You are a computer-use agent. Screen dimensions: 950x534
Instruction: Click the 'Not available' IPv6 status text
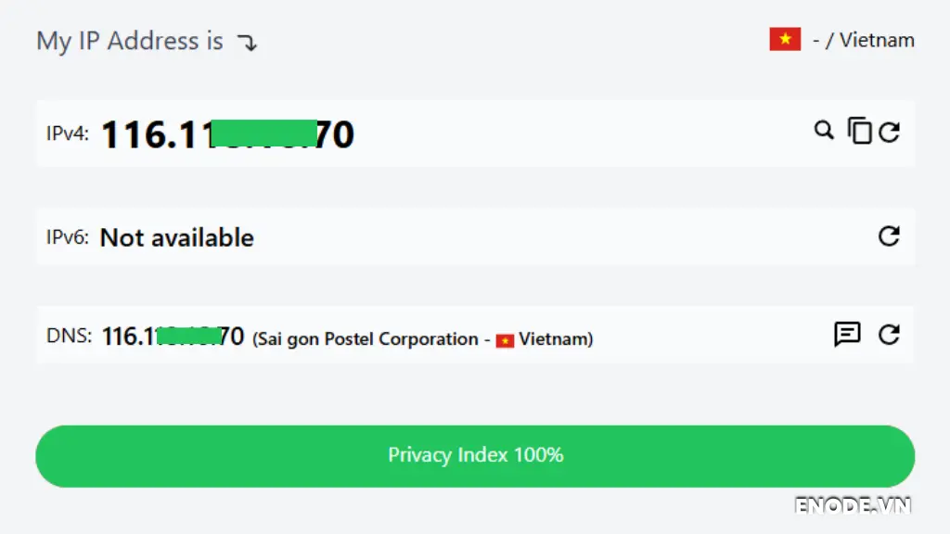pyautogui.click(x=178, y=237)
